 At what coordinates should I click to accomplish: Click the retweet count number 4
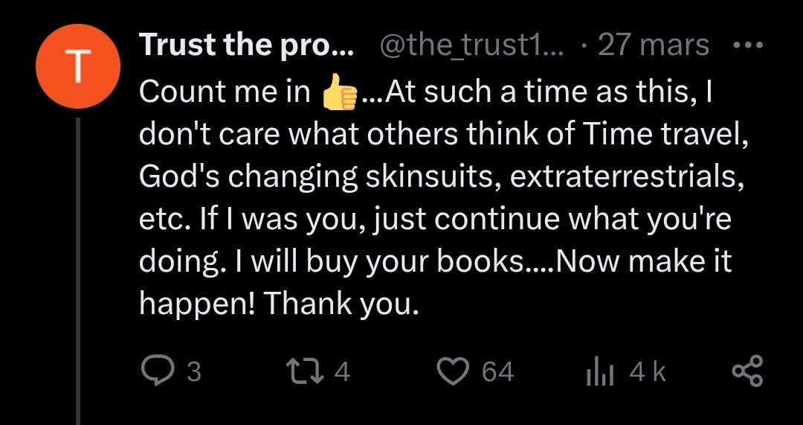(x=342, y=371)
